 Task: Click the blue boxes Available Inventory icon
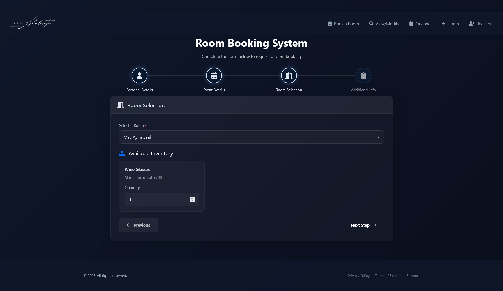tap(122, 153)
